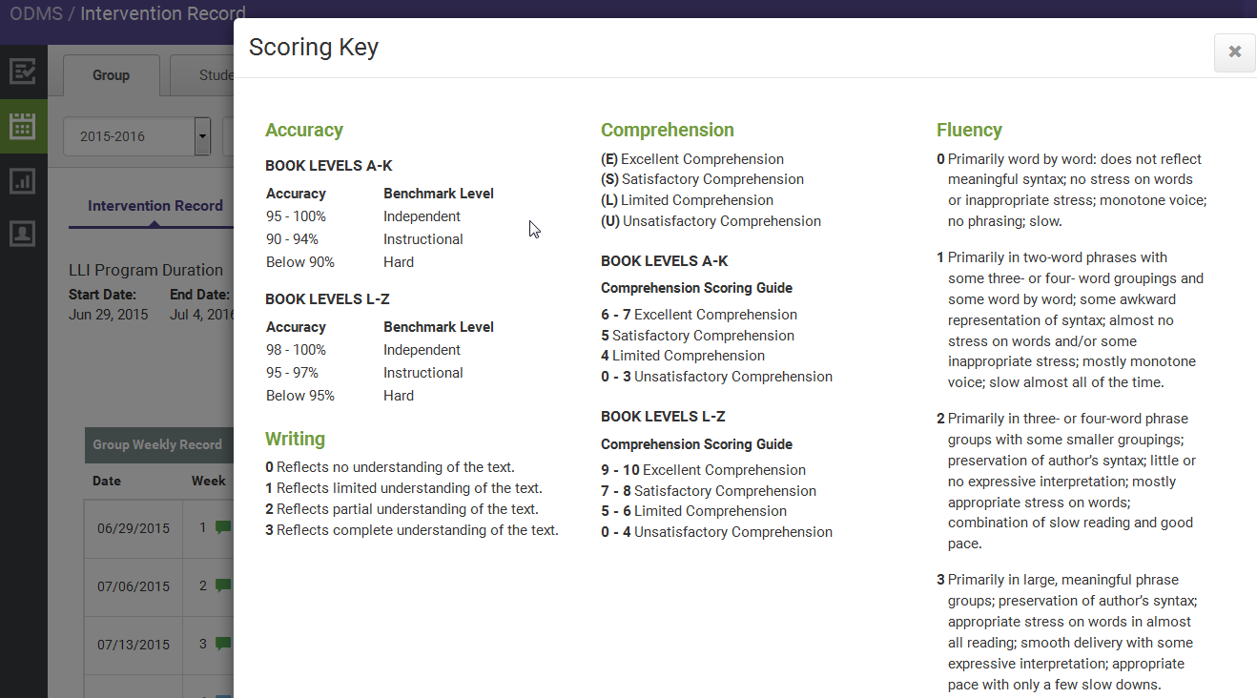Expand the partially visible dropdown beside the year selector

tap(229, 136)
